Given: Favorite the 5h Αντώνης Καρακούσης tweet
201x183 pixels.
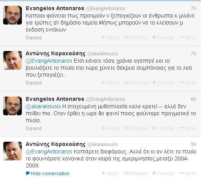Looking at the screenshot, I should [x=163, y=173].
